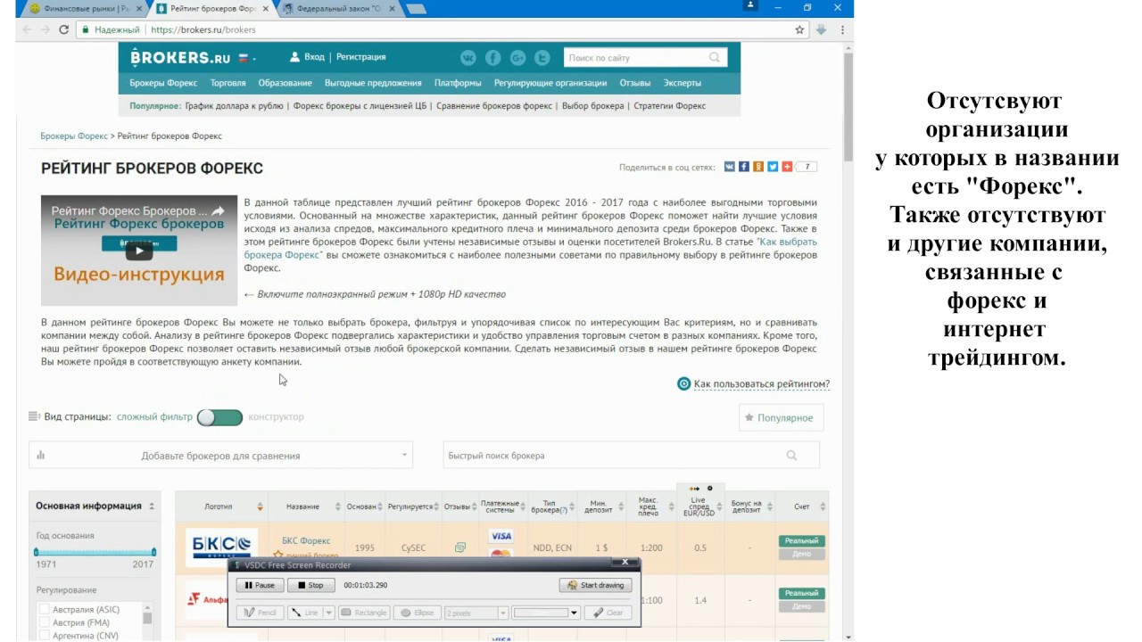Click the red plus share icon

tap(787, 167)
